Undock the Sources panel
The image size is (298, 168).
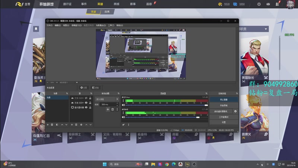91,94
